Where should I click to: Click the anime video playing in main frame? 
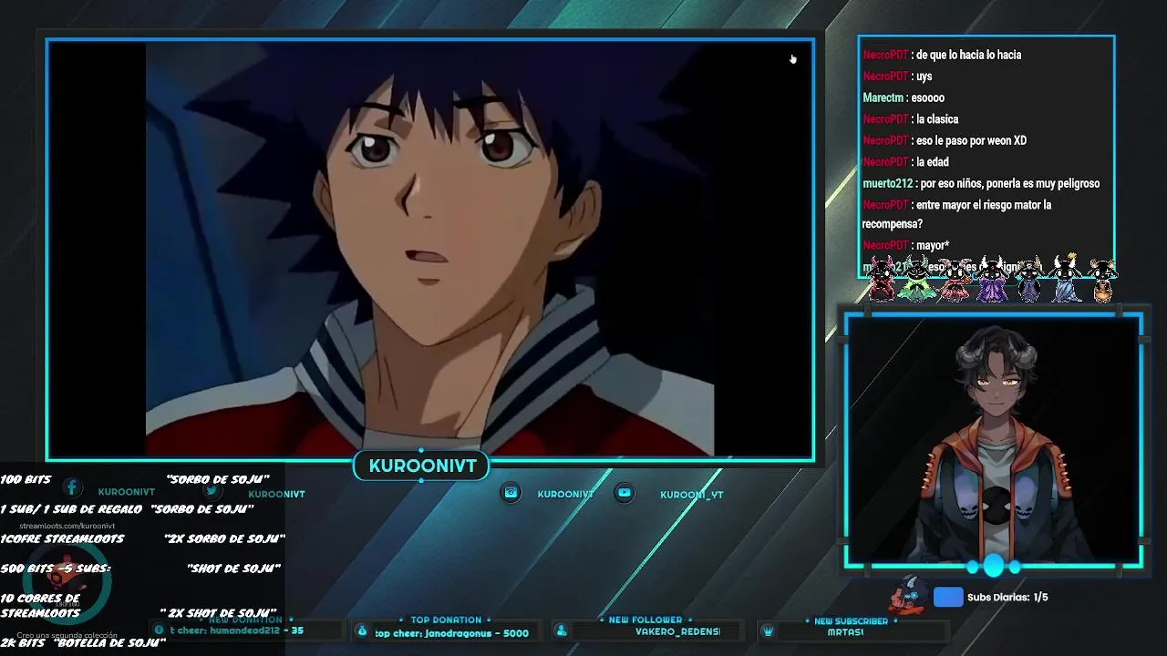(x=429, y=250)
